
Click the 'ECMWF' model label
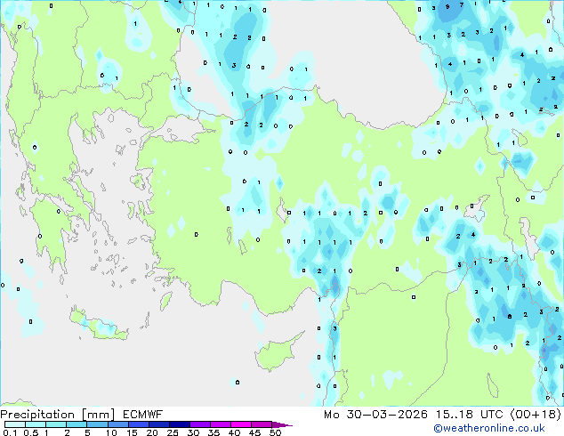point(143,415)
